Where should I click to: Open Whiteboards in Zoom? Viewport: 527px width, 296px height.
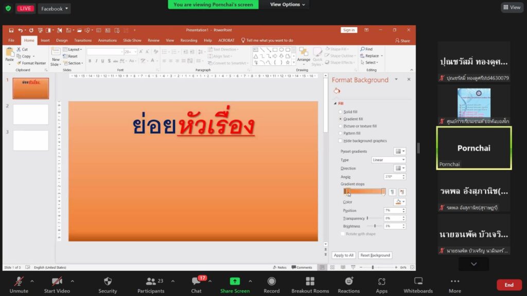pos(418,285)
